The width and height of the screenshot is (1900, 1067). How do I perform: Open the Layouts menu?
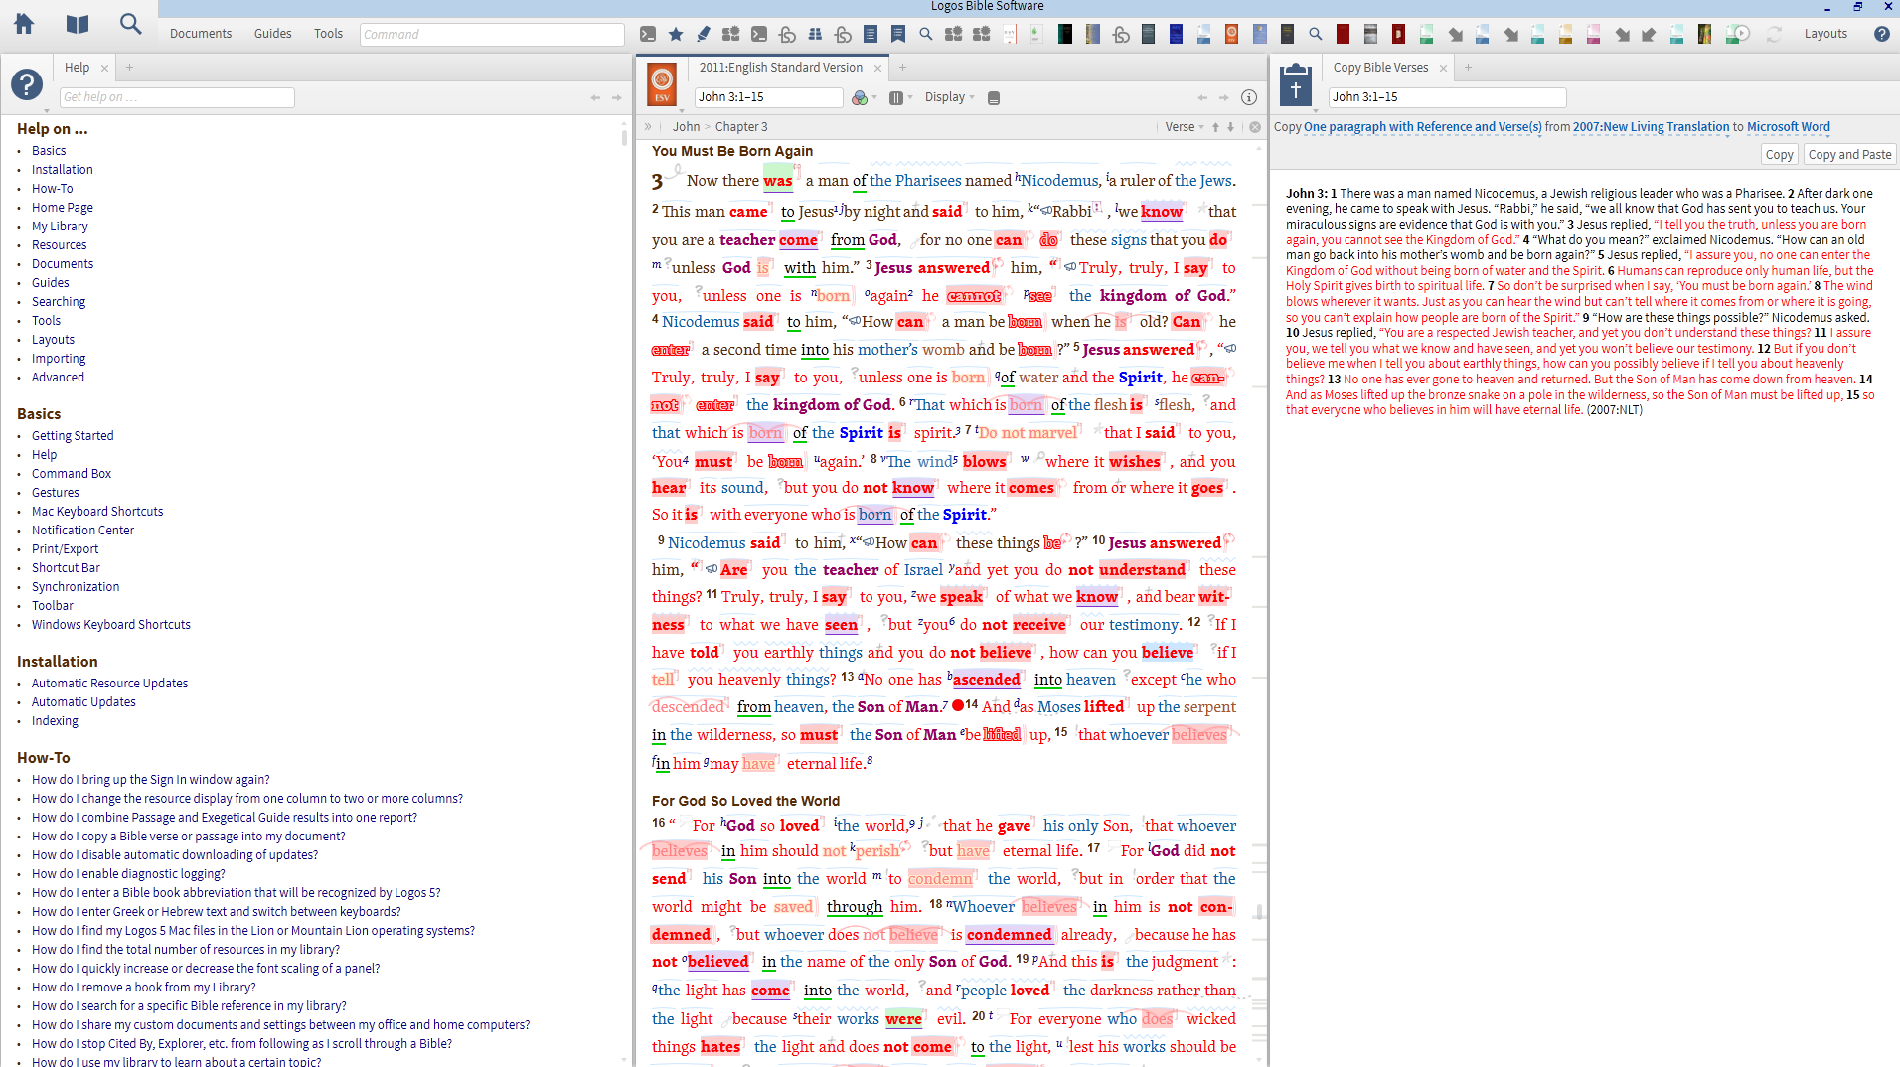pyautogui.click(x=1825, y=34)
